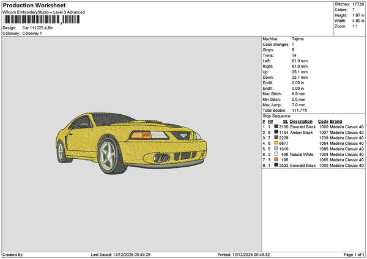Click the barcode under the worksheet title
The image size is (367, 259).
[40, 20]
